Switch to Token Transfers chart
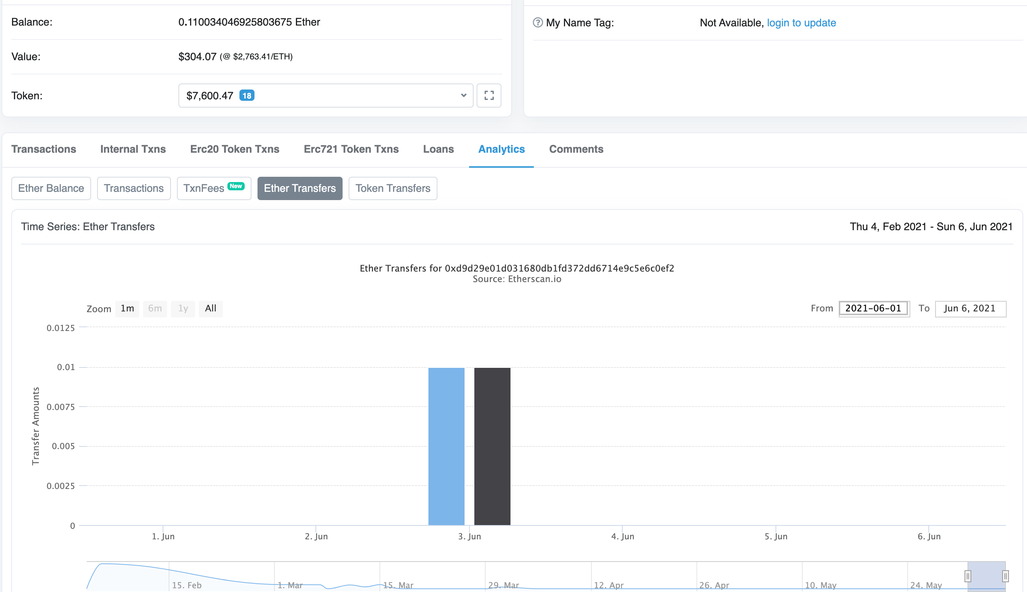The image size is (1027, 592). [393, 188]
